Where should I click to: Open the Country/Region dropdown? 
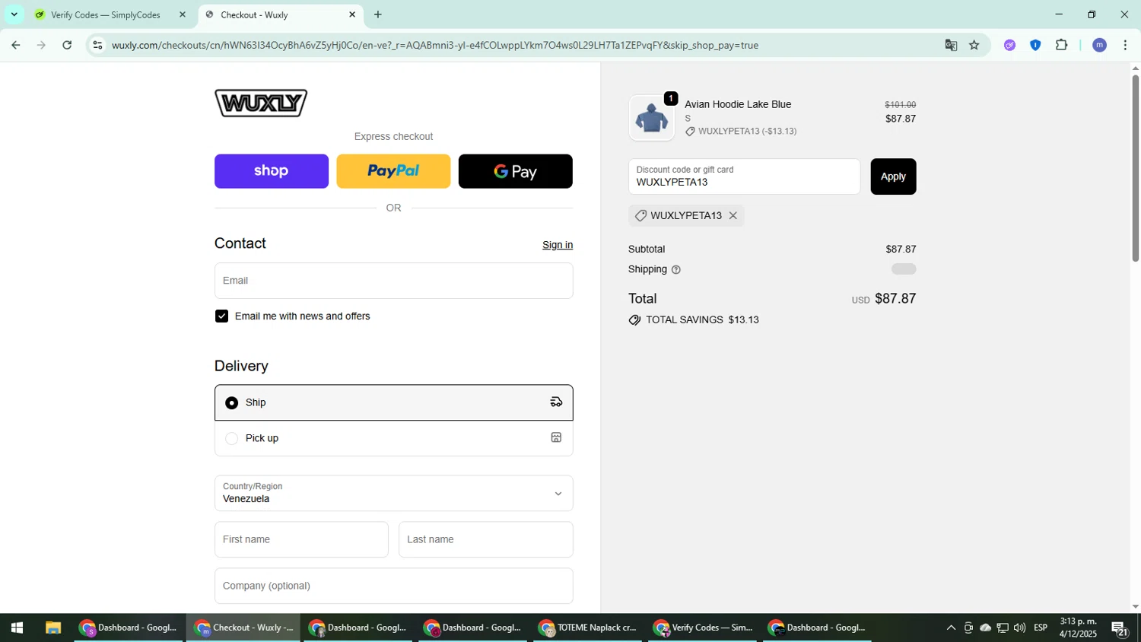point(394,493)
